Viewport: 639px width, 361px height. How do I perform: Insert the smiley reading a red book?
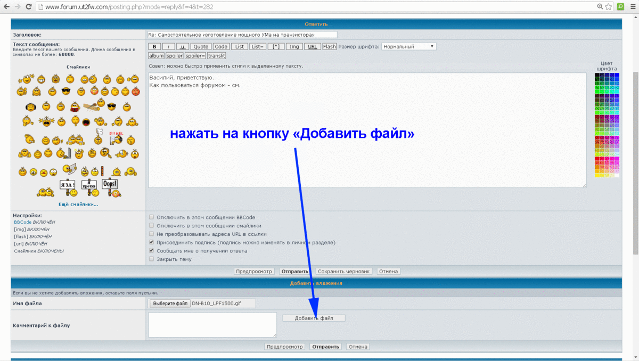click(x=75, y=106)
